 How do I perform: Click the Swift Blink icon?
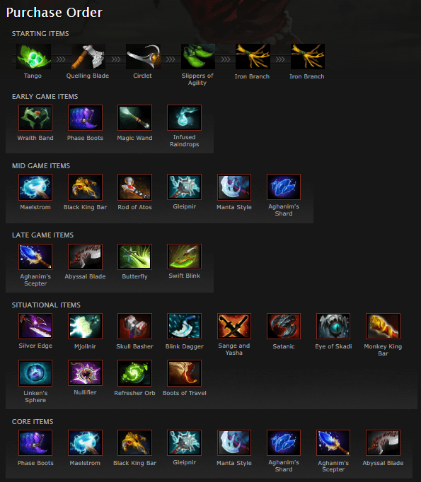pos(185,257)
